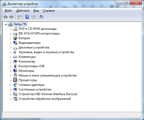This screenshot has height=120, width=144.
Task: Click the blue Help question mark icon
Action: coord(27,17)
